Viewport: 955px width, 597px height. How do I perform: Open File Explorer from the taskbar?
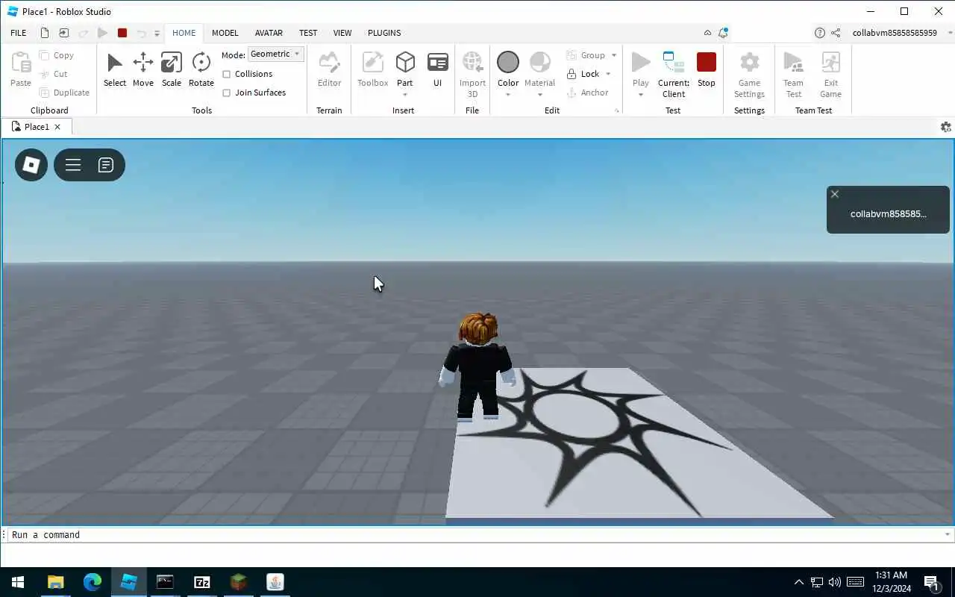[56, 582]
